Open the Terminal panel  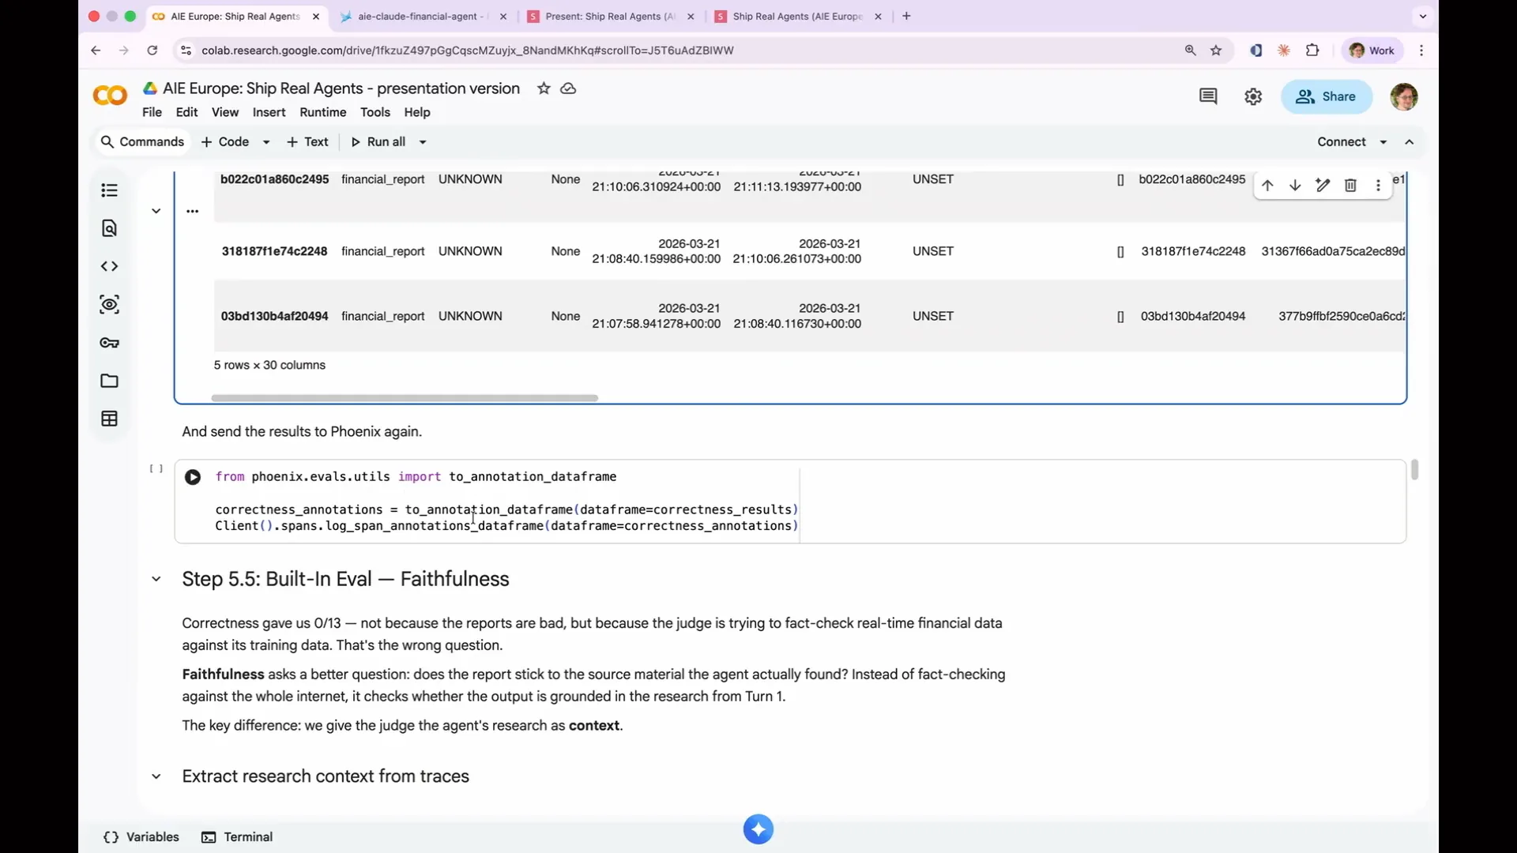pyautogui.click(x=237, y=837)
